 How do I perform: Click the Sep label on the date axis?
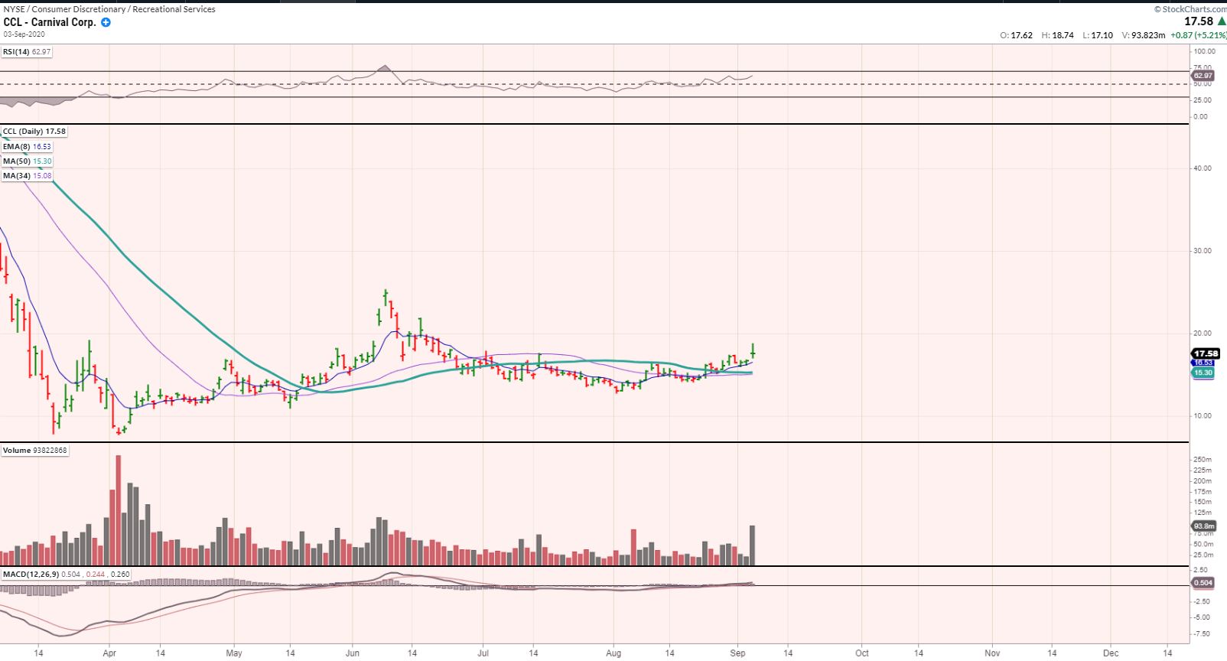(x=737, y=653)
